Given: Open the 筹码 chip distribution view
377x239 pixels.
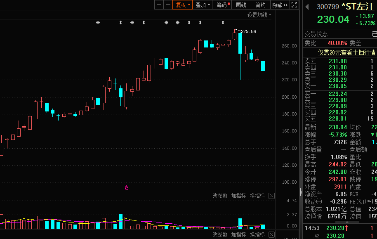Looking at the screenshot, I should (x=223, y=5).
